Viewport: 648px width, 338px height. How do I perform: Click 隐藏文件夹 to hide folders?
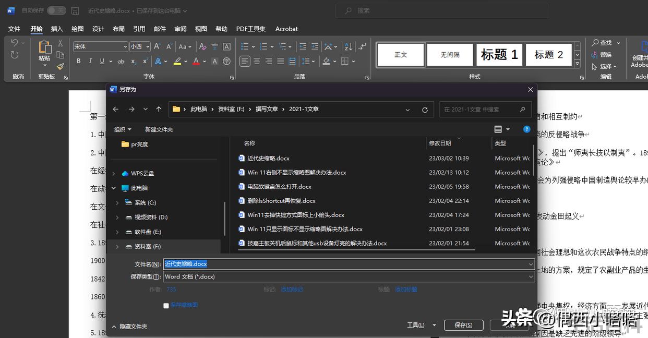point(129,327)
